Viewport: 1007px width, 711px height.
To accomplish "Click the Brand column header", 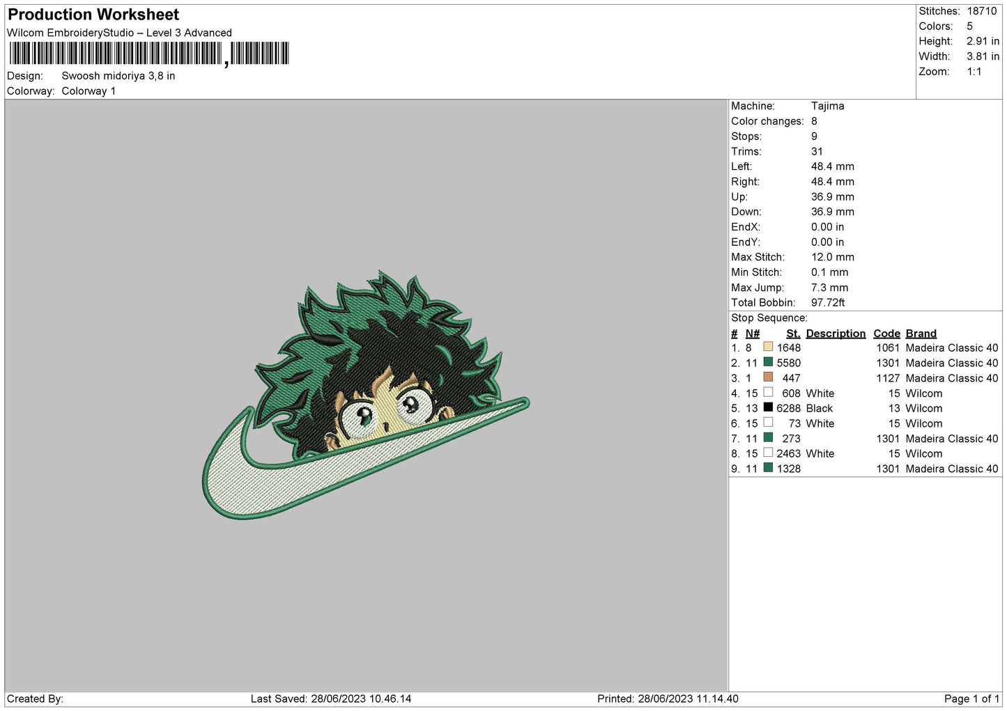I will pos(921,334).
